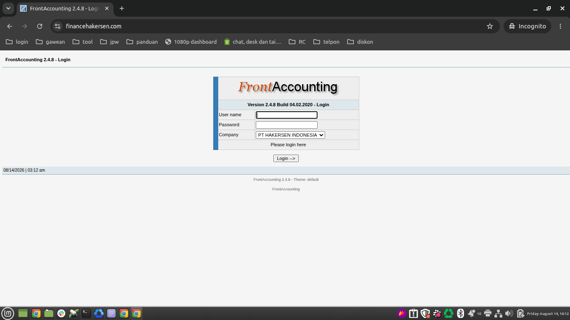This screenshot has width=570, height=320.
Task: Expand the Company dropdown PT HAKERSEN INDONESIA
Action: coord(290,135)
